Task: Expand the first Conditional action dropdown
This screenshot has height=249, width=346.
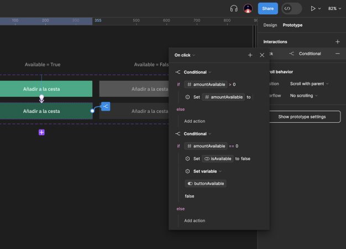Action: coord(197,72)
